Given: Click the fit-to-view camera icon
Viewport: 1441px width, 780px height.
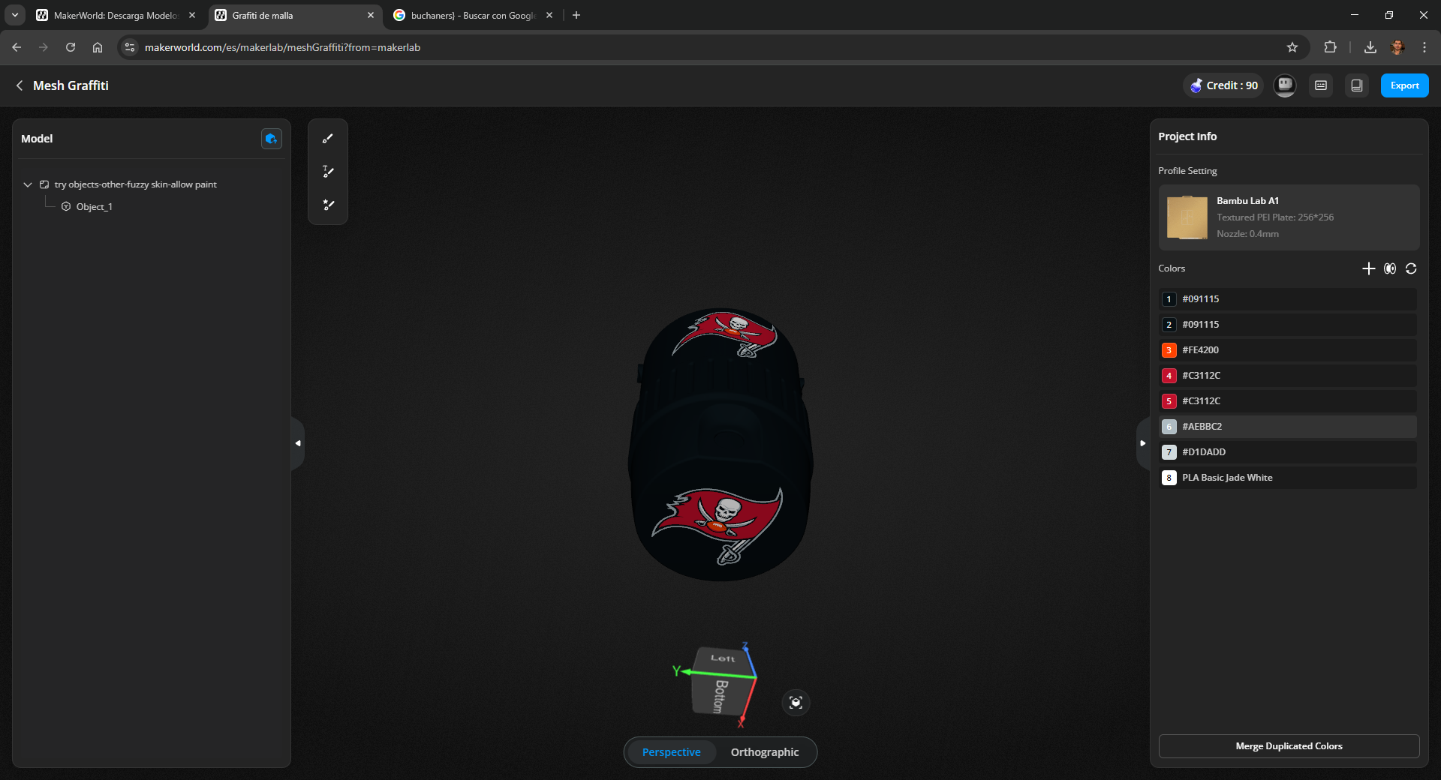Looking at the screenshot, I should 796,703.
